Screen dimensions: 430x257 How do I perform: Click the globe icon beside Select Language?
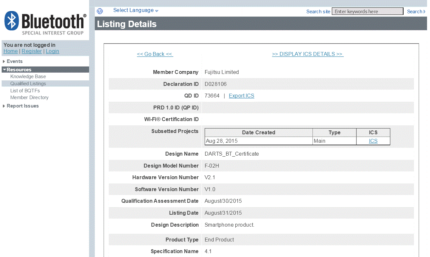[100, 11]
